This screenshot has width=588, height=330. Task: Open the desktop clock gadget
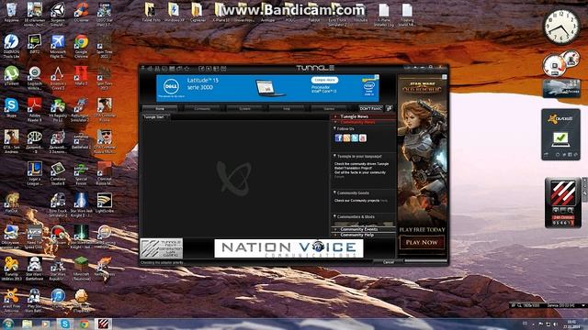tap(561, 27)
